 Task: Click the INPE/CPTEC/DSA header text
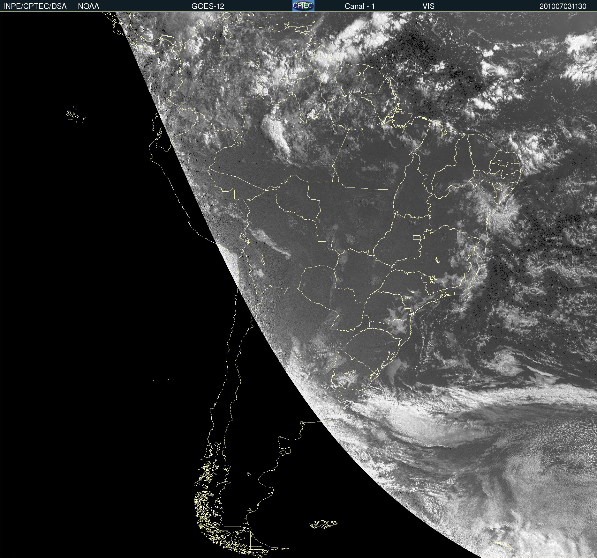click(x=35, y=6)
